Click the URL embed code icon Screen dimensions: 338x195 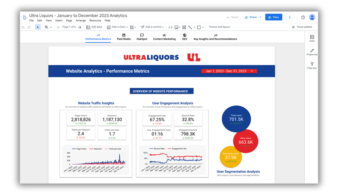tap(170, 27)
